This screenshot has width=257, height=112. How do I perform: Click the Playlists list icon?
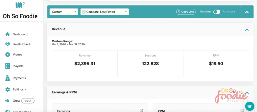pos(8,66)
